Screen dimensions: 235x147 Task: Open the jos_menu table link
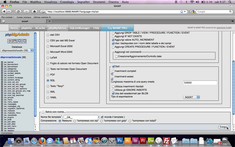[x=8, y=100]
